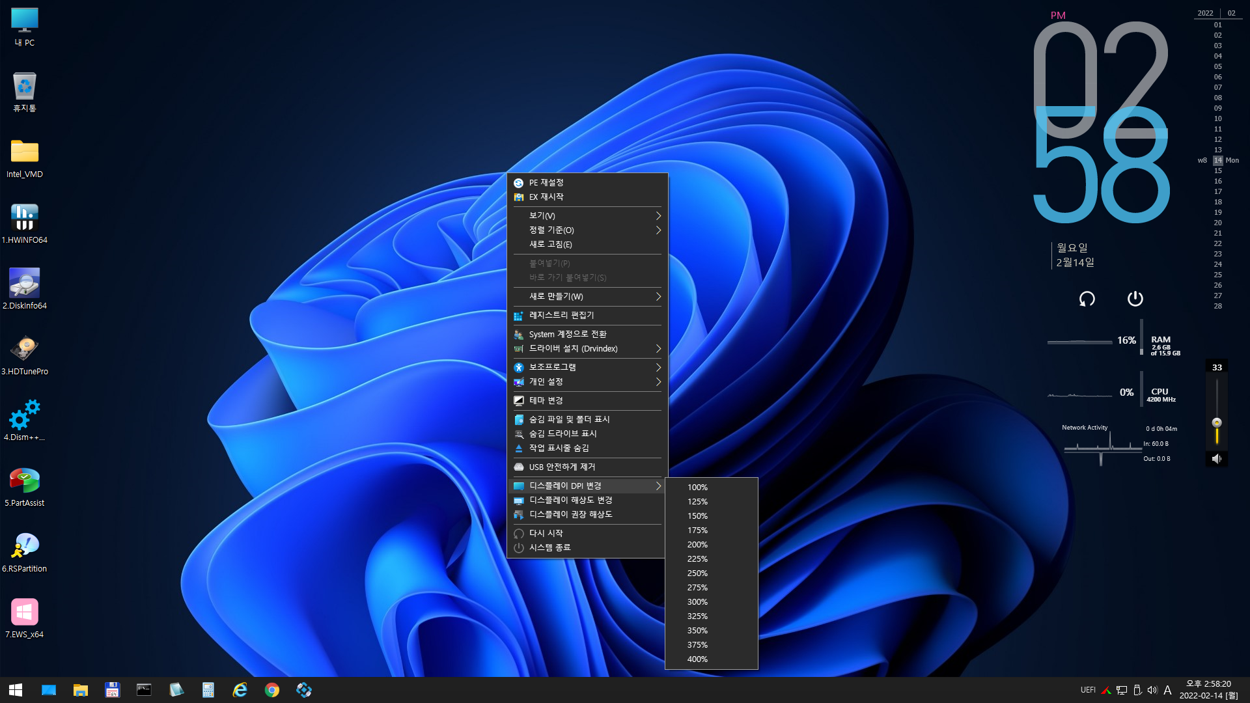Click the network tray icon

pyautogui.click(x=1122, y=690)
